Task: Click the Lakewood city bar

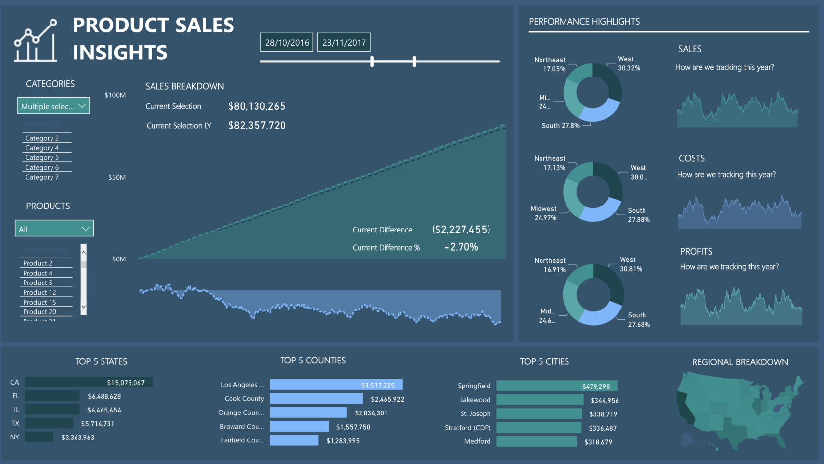Action: (x=540, y=400)
